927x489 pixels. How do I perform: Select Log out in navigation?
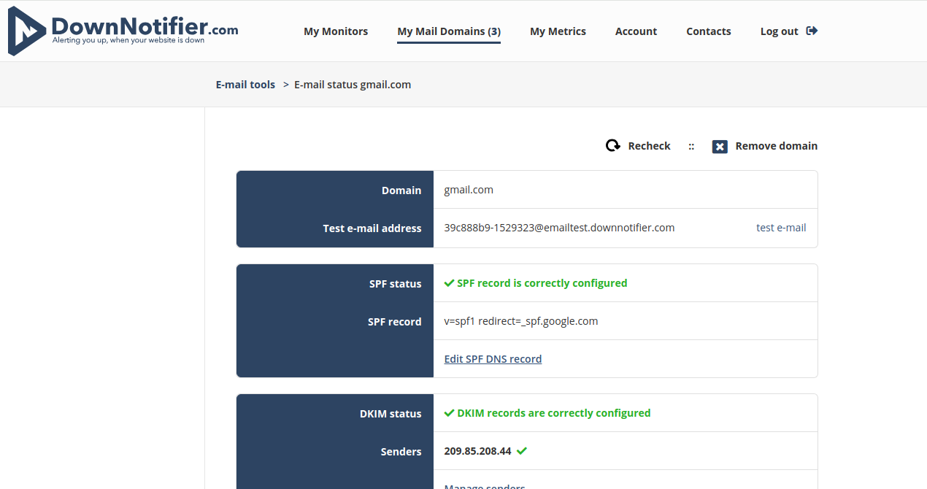(780, 31)
